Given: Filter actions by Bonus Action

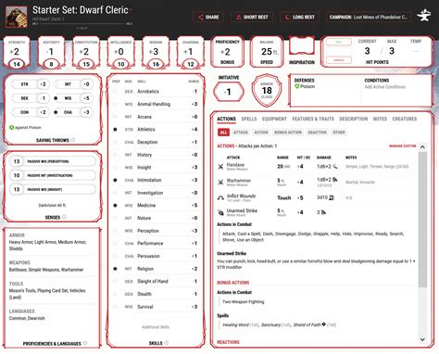Looking at the screenshot, I should (288, 133).
